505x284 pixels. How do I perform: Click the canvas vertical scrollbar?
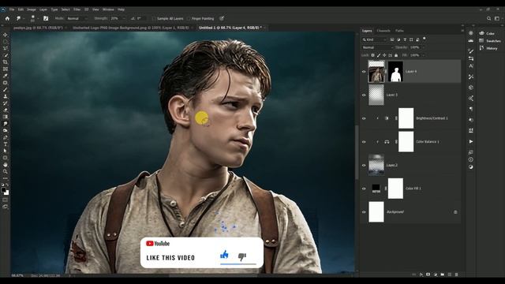pos(357,151)
